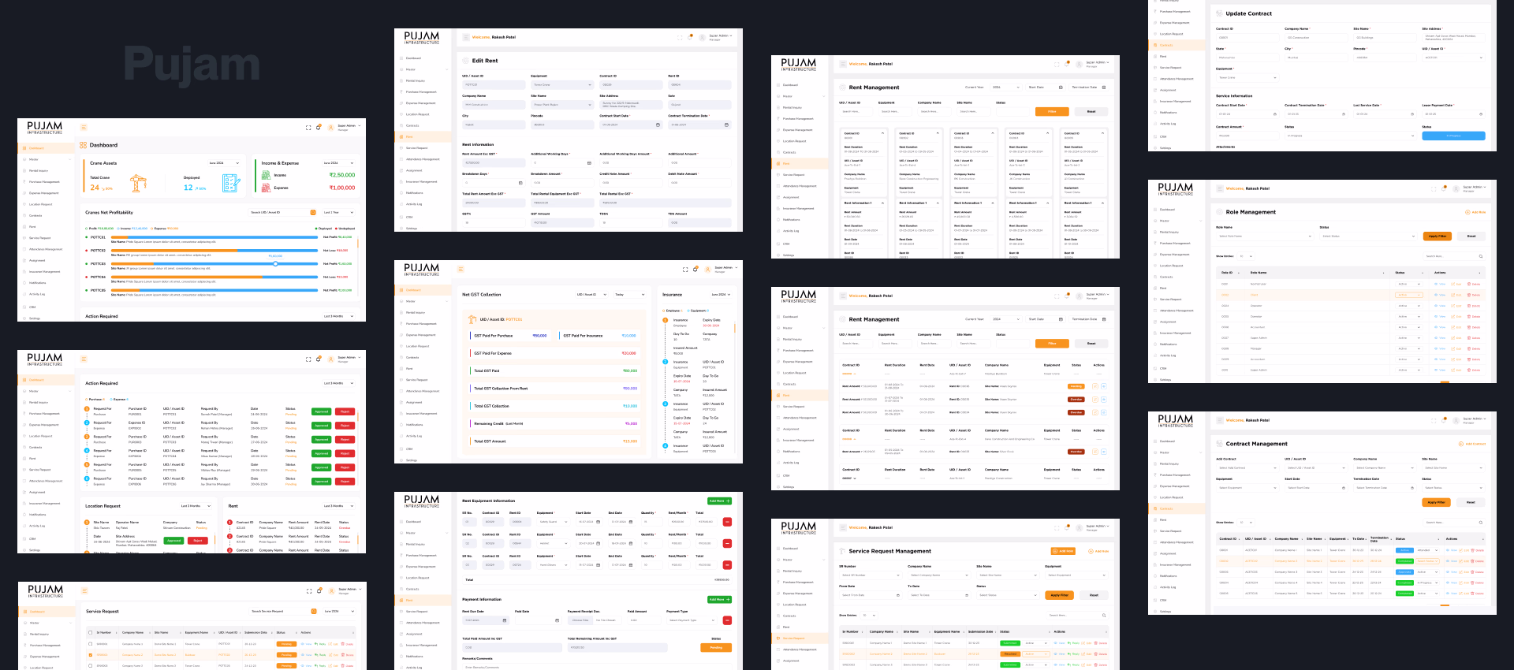1514x670 pixels.
Task: Click Choose File in Payment Information
Action: pos(580,620)
